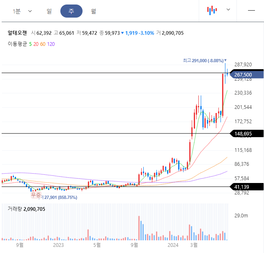Click the 저 59,472 low price value
Image resolution: width=264 pixels, height=253 pixels.
pos(87,33)
